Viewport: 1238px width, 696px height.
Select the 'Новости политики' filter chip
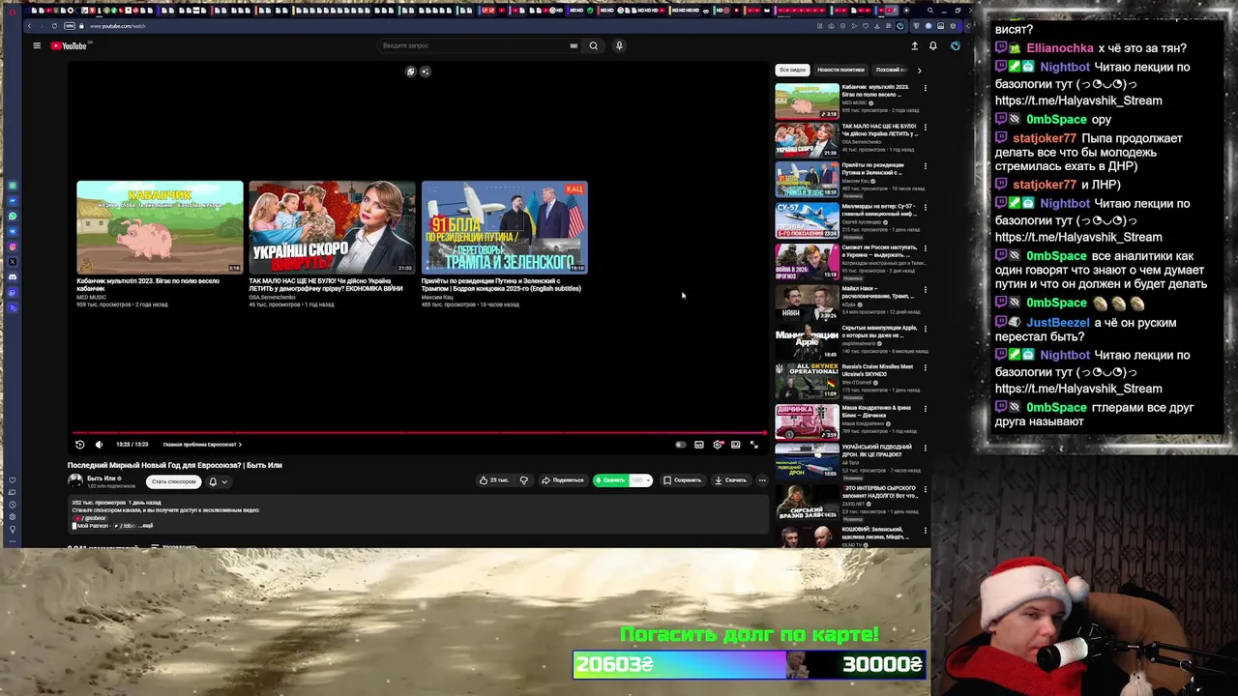coord(840,70)
